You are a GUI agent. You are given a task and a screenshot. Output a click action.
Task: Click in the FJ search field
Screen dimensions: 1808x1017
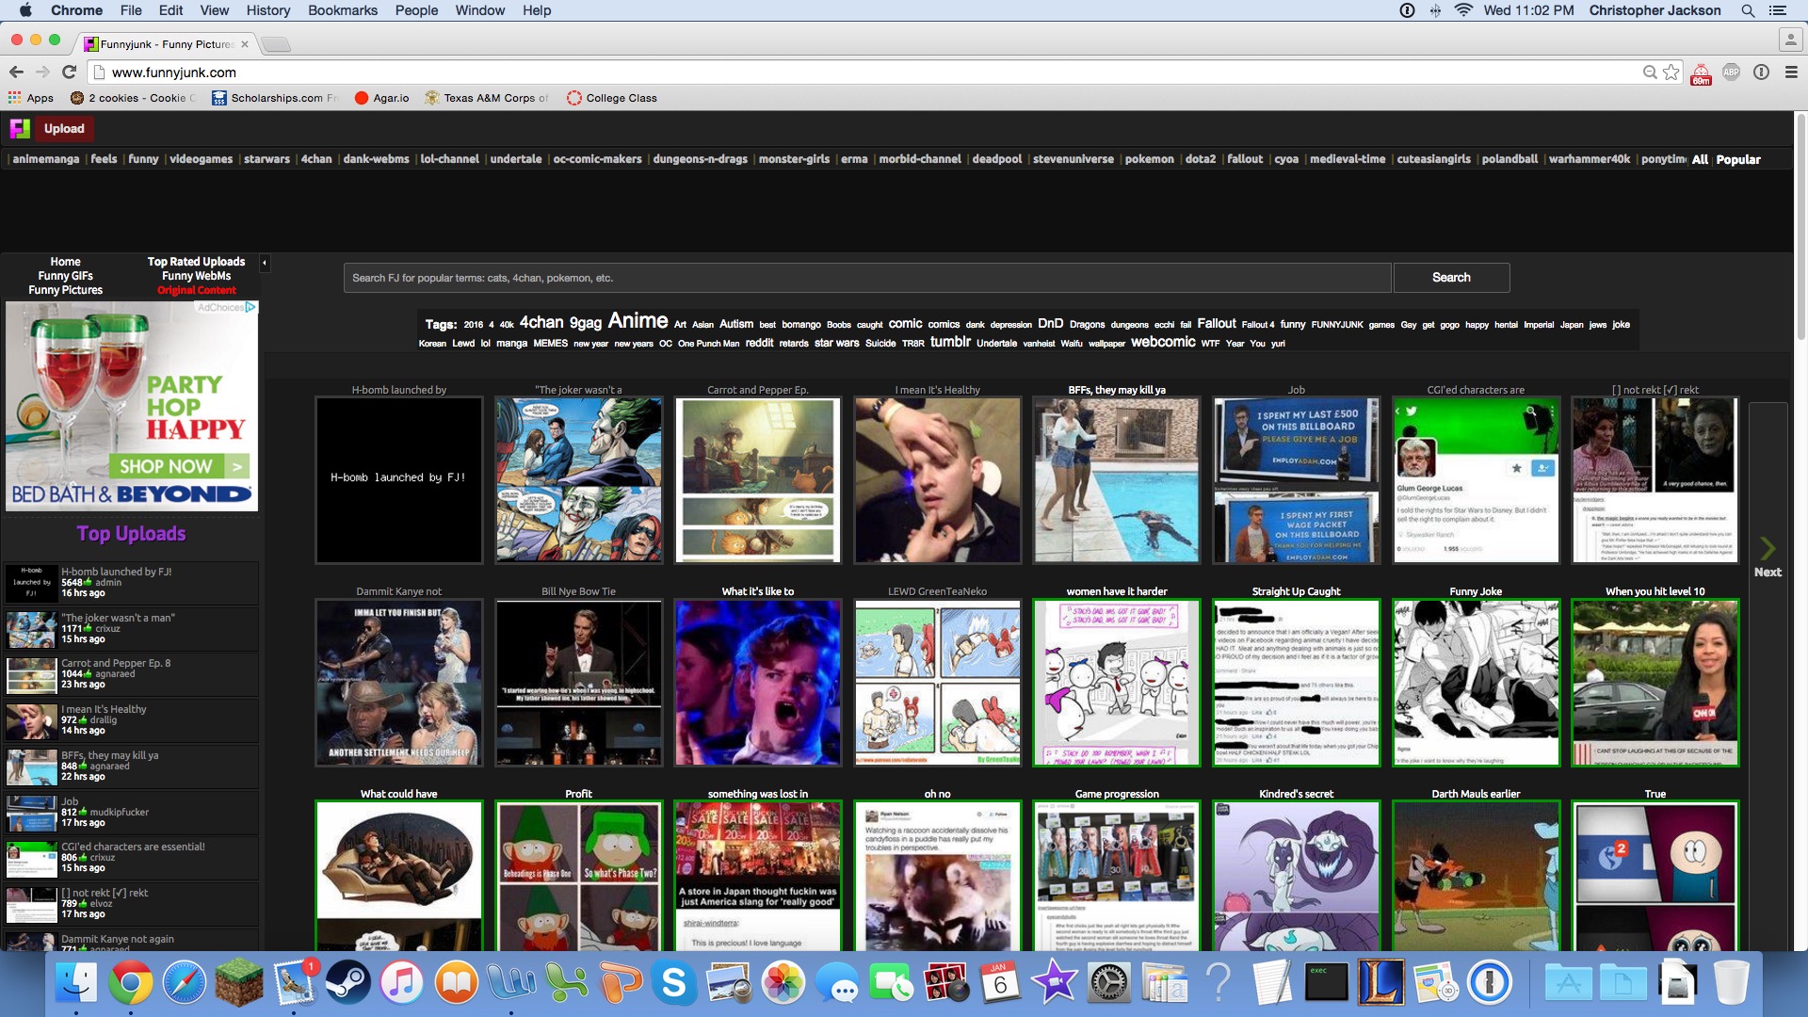point(866,278)
